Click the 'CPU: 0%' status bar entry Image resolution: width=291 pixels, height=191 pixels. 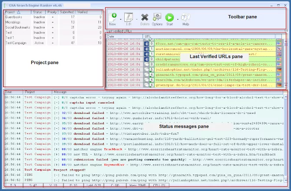coord(159,185)
